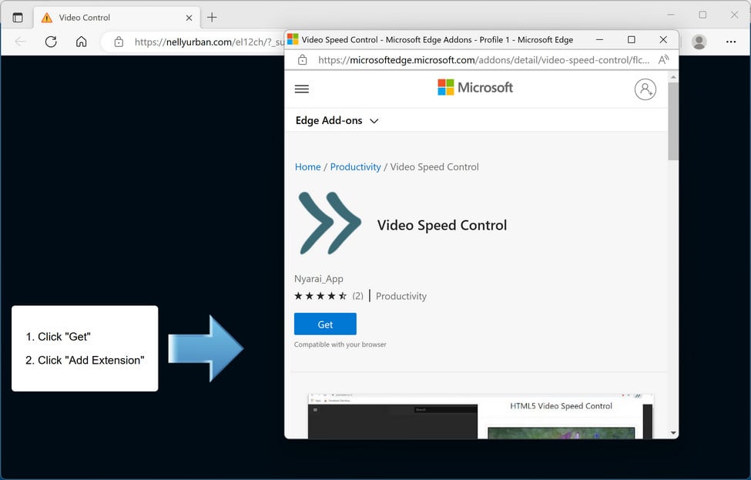Image resolution: width=751 pixels, height=480 pixels.
Task: Refresh the nellyurban.com page
Action: [51, 42]
